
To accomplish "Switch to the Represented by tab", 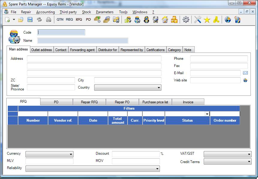I will click(x=132, y=50).
